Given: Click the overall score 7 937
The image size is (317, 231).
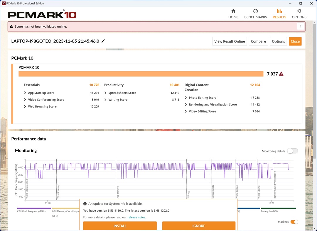Looking at the screenshot, I should (272, 74).
